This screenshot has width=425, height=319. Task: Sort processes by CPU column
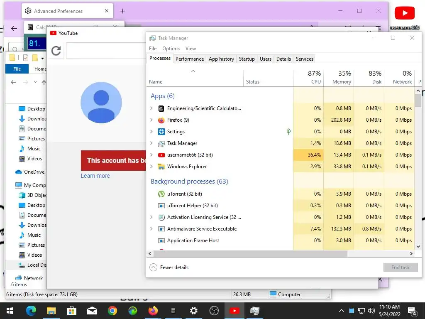tap(308, 77)
